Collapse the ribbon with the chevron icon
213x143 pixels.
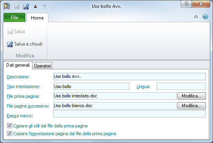196,17
